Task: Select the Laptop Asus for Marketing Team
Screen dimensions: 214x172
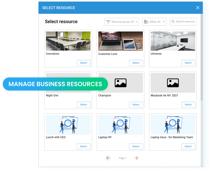Action: (x=188, y=146)
